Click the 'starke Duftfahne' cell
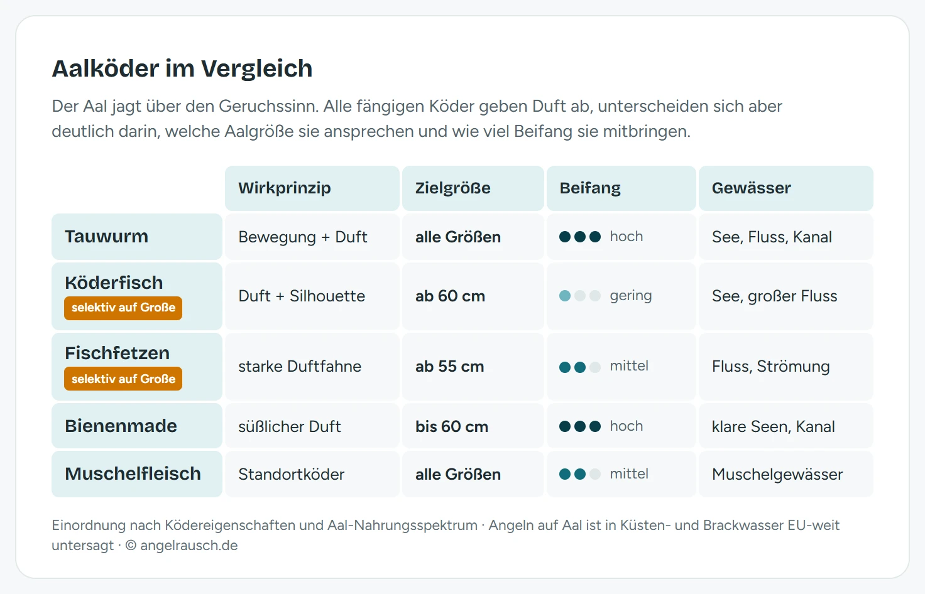This screenshot has height=594, width=925. (312, 367)
